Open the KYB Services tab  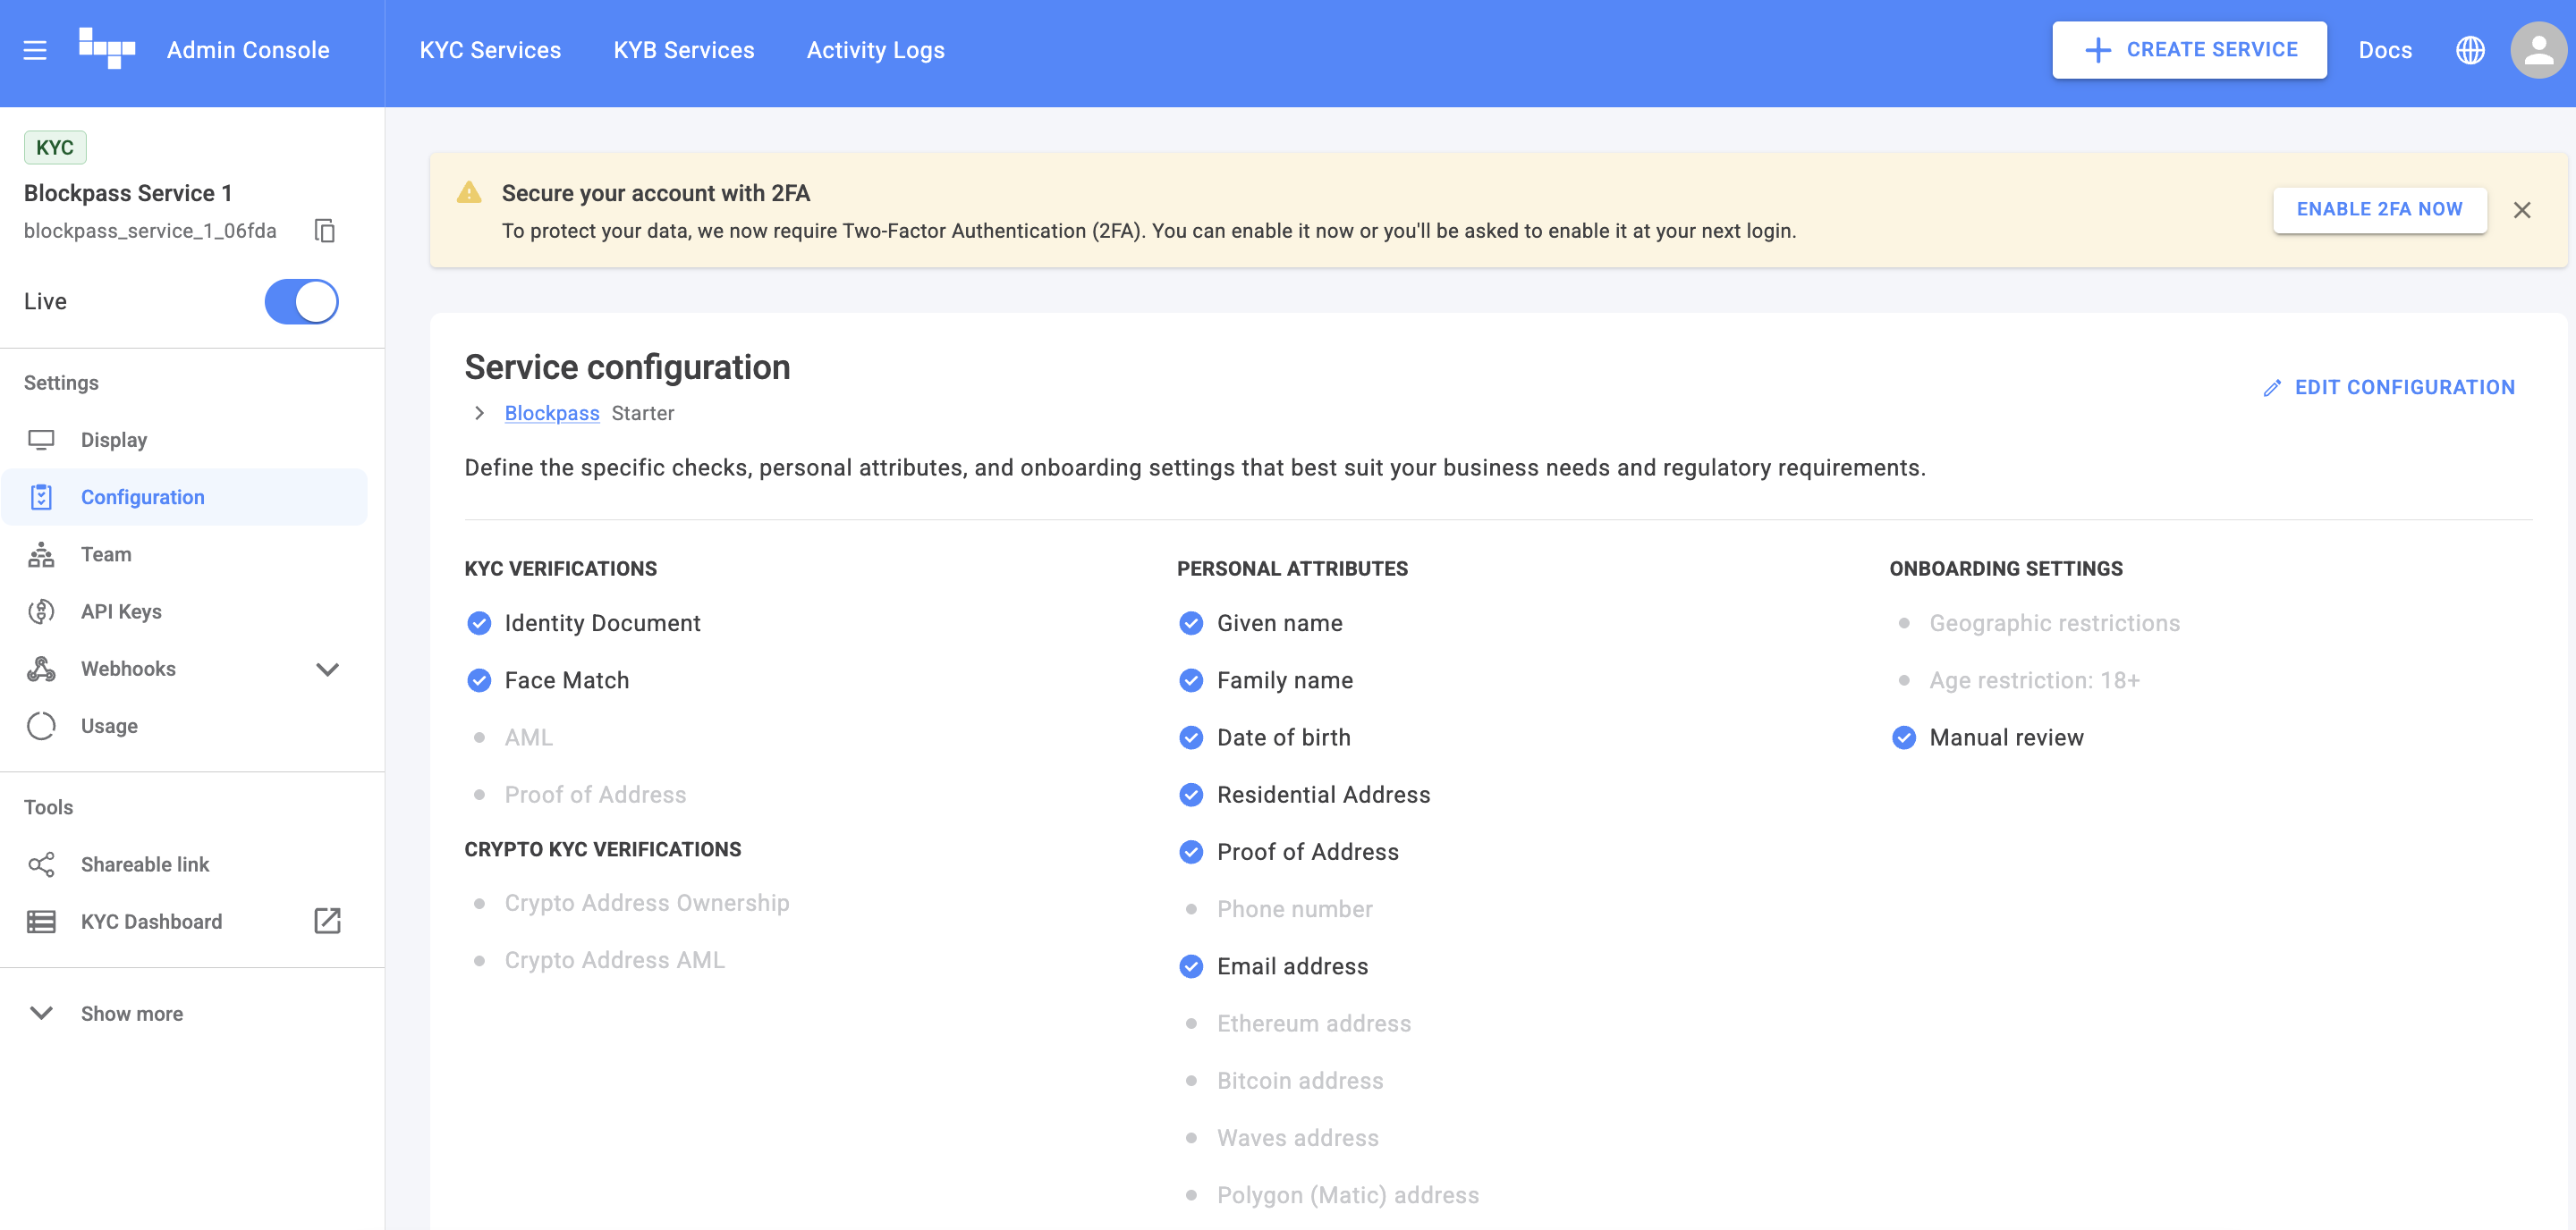[684, 50]
